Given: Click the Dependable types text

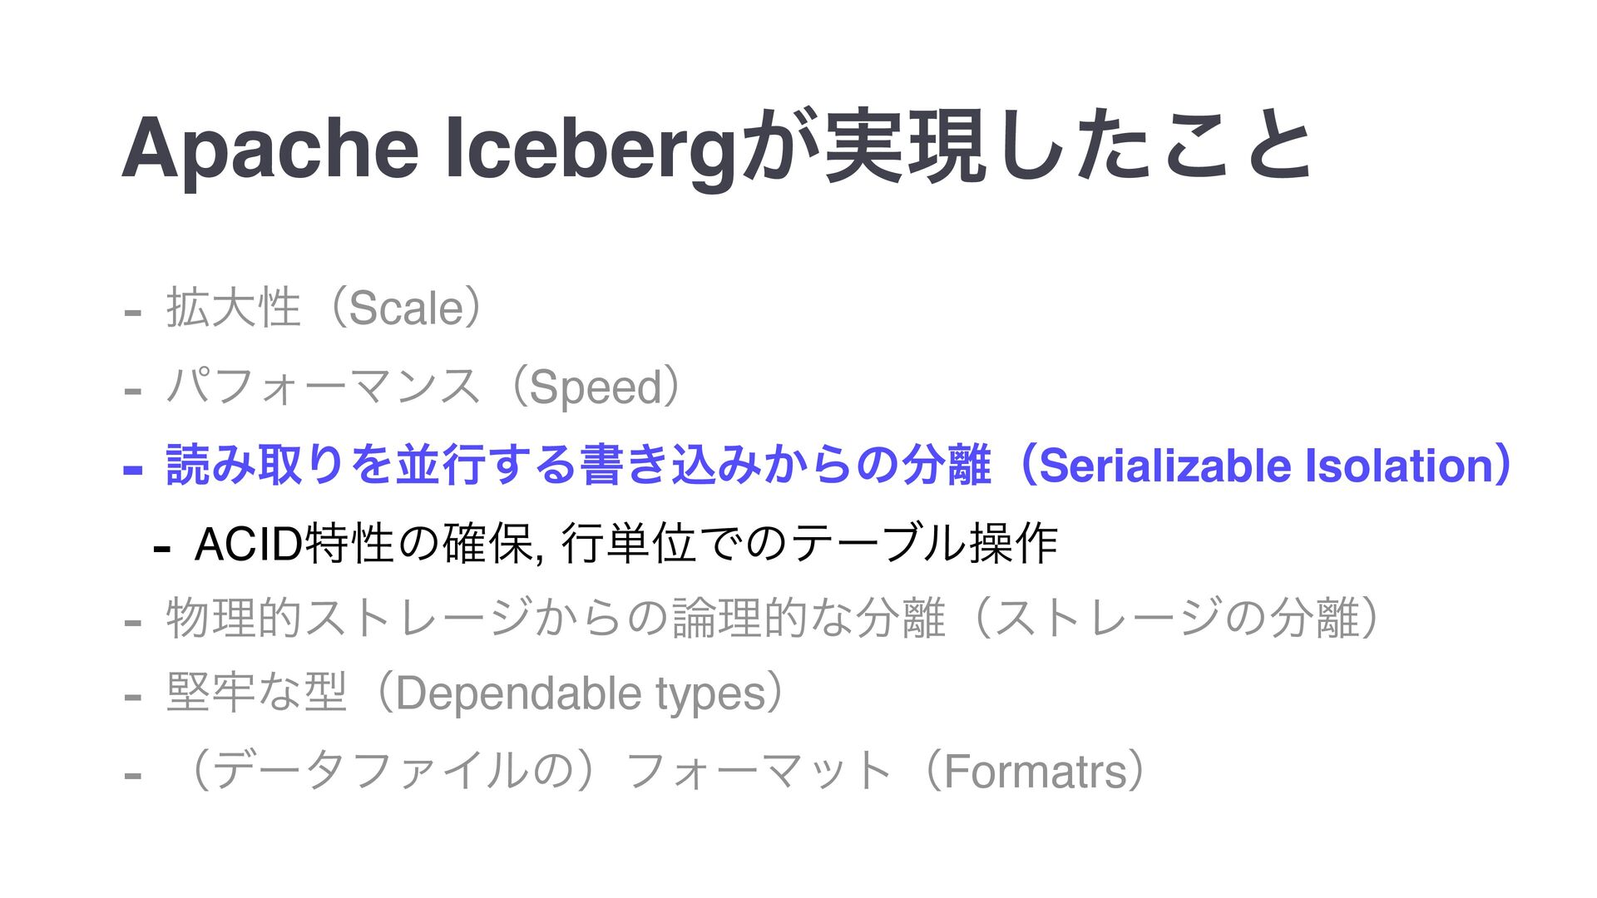Looking at the screenshot, I should tap(580, 694).
